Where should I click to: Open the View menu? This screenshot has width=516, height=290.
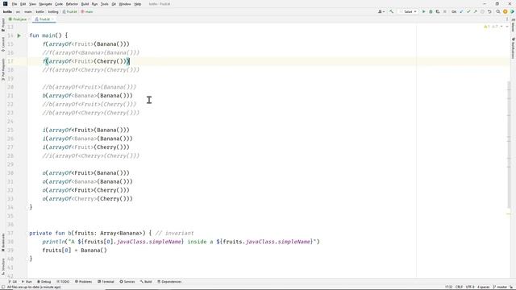coord(32,4)
